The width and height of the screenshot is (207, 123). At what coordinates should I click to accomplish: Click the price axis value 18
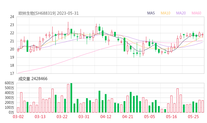pos(12,65)
